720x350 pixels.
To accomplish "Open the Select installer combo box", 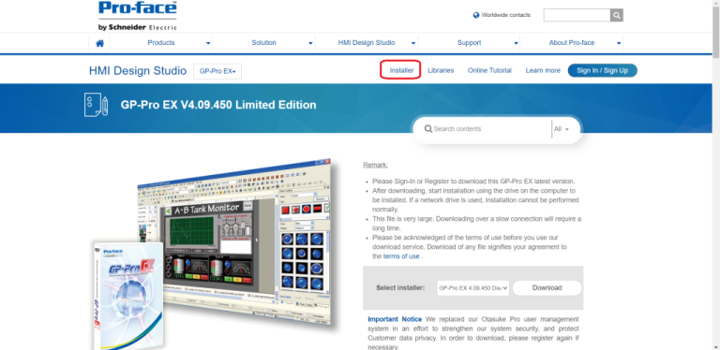I will (x=472, y=288).
